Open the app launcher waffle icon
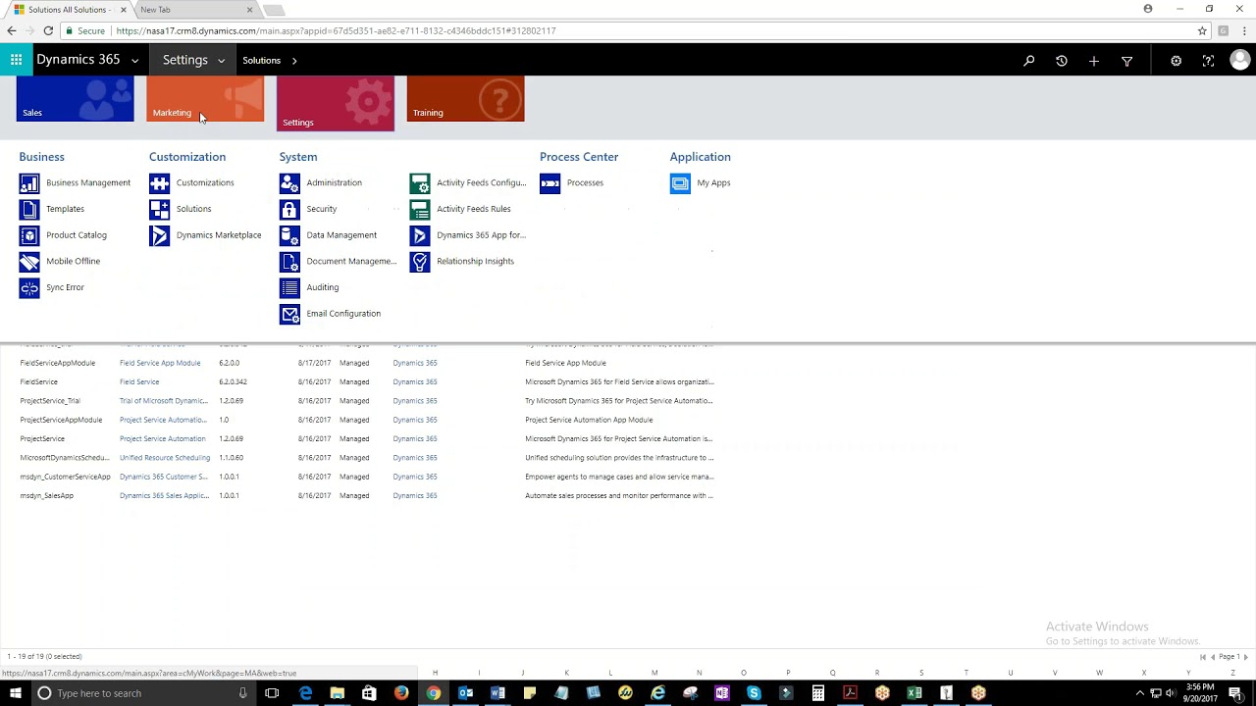Viewport: 1256px width, 706px height. [16, 60]
